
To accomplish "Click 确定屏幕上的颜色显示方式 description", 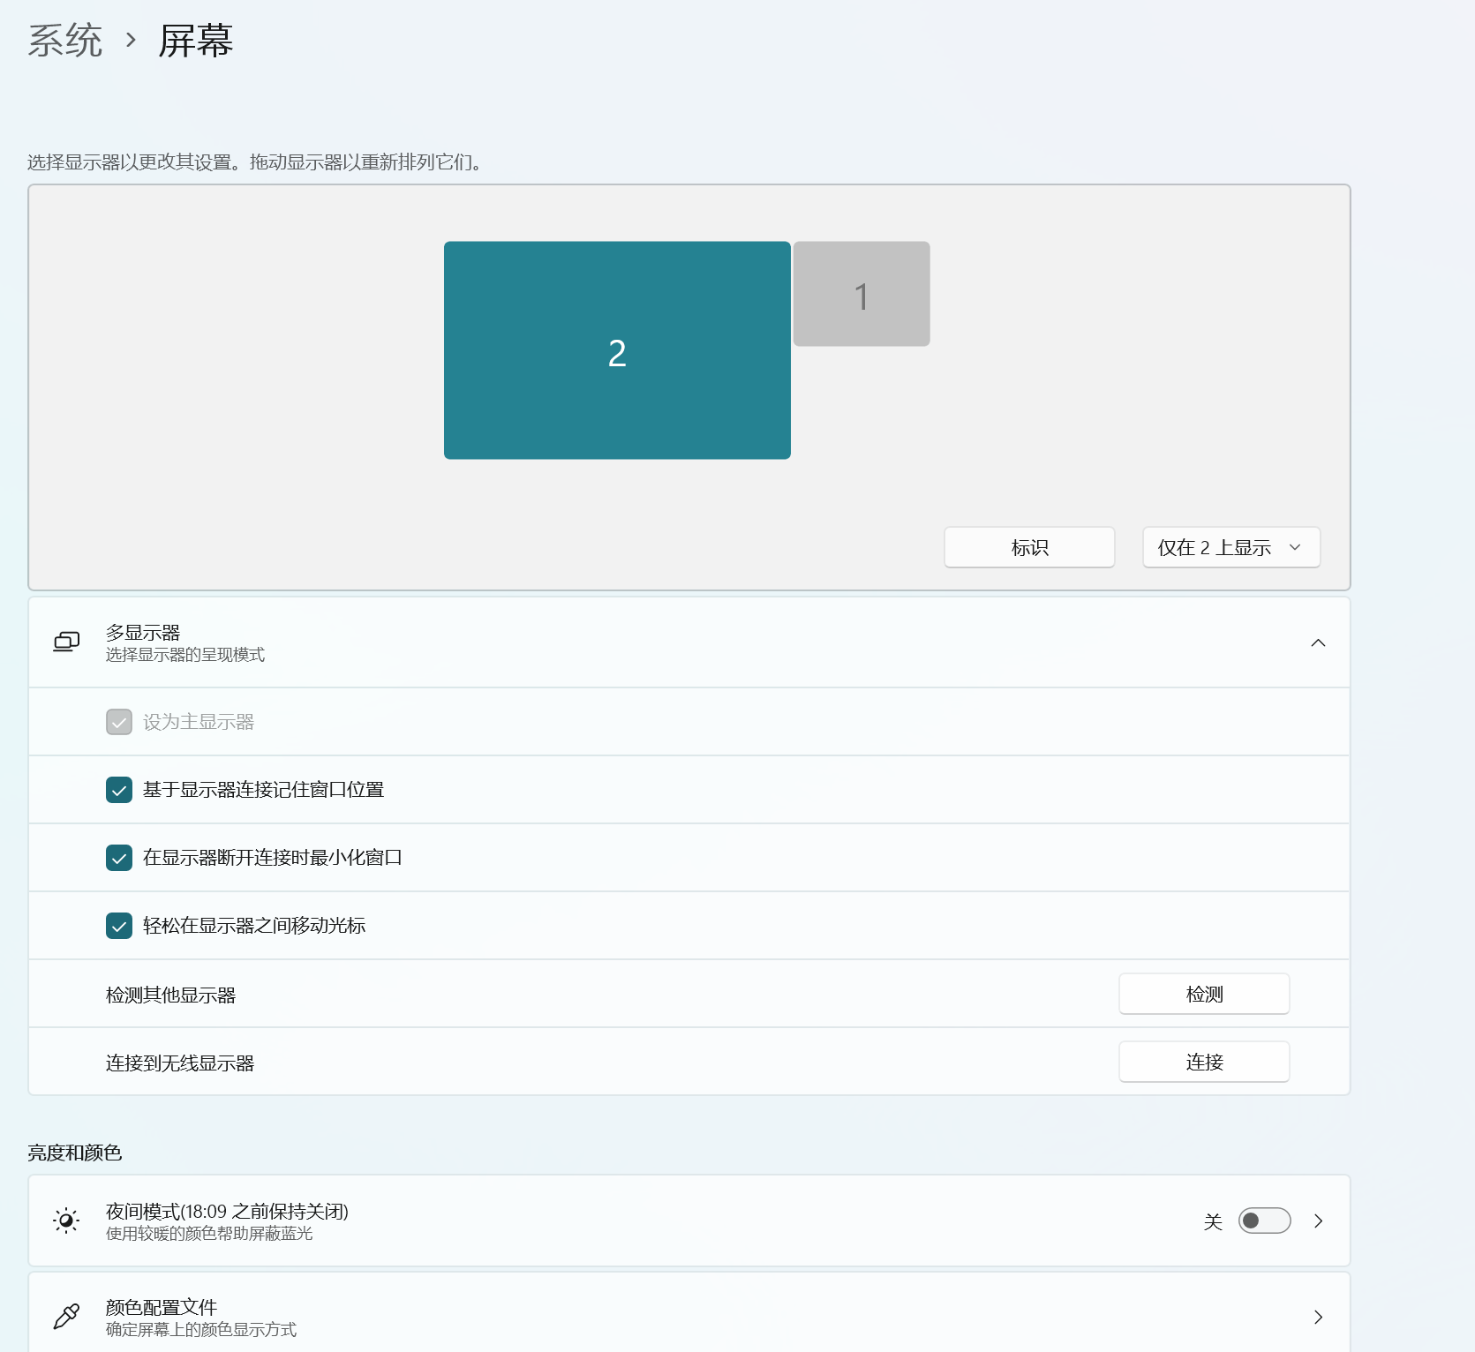I will click(201, 1330).
